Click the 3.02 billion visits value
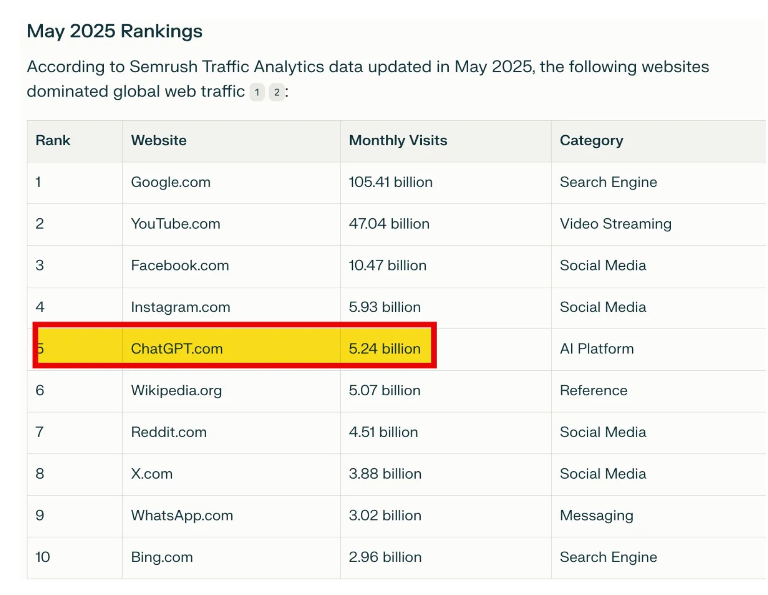Screen dimensions: 768x595 [385, 515]
